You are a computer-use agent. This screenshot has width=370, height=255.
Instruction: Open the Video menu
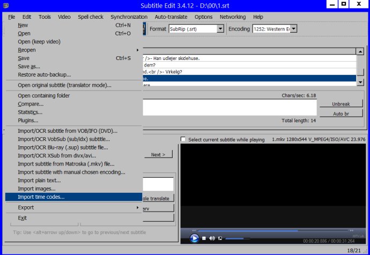[64, 17]
